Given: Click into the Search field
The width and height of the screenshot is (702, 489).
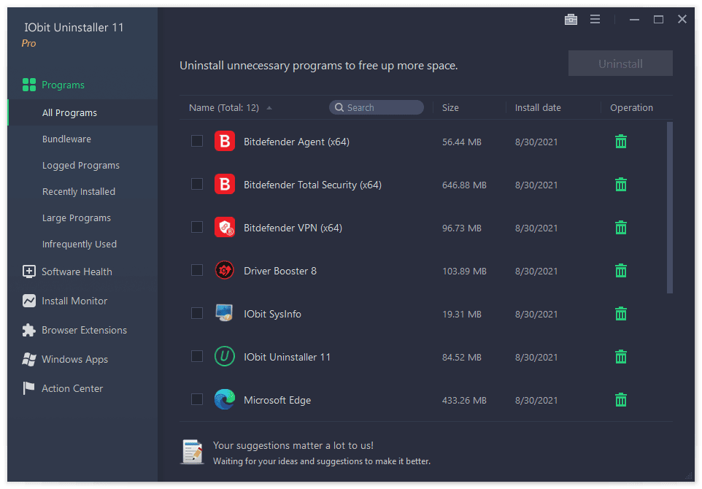Looking at the screenshot, I should coord(377,107).
